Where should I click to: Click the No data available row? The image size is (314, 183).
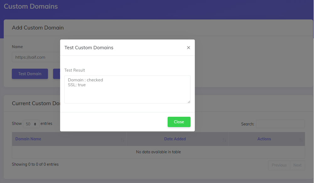(x=158, y=152)
